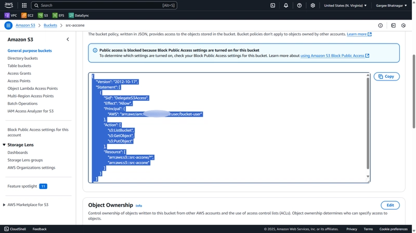
Task: Click the side panel icon beside the breadcrumbs
Action: (x=393, y=25)
